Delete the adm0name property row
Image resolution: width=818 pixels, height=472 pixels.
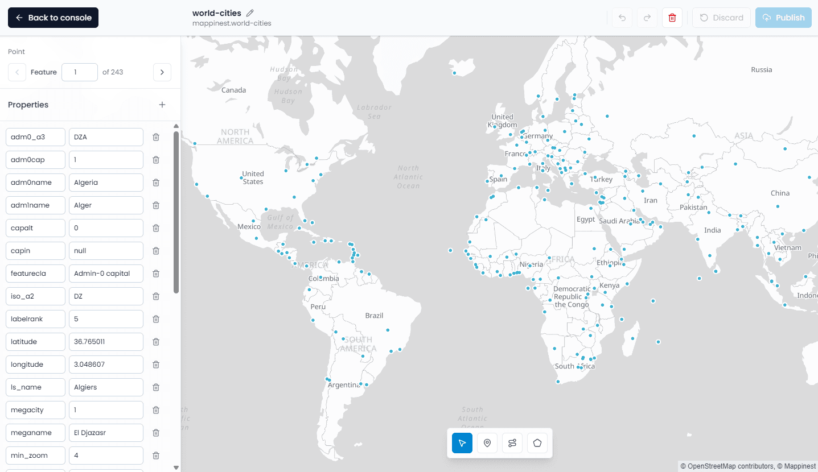point(156,183)
